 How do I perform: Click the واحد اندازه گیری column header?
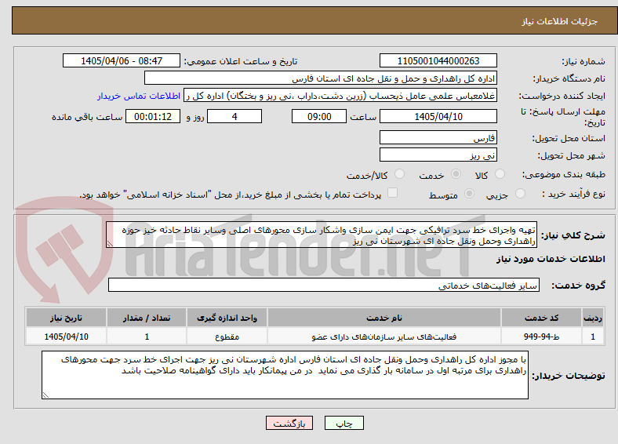click(x=227, y=318)
